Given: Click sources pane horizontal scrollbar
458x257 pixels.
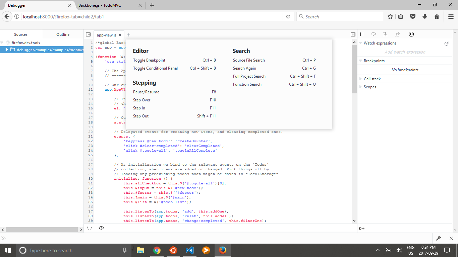Looking at the screenshot, I should tap(42, 230).
